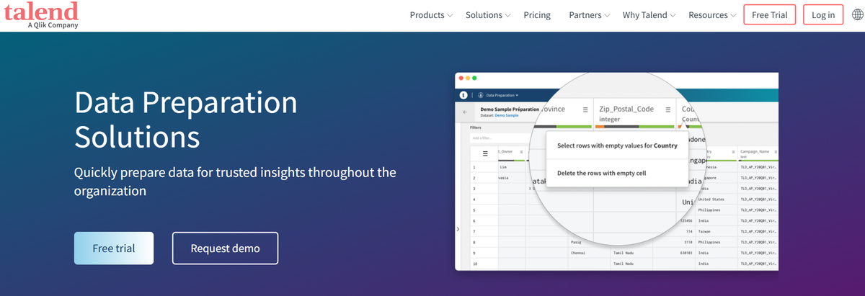The height and width of the screenshot is (296, 865).
Task: Open the Data Preparation dropdown in the demo
Action: pyautogui.click(x=502, y=95)
